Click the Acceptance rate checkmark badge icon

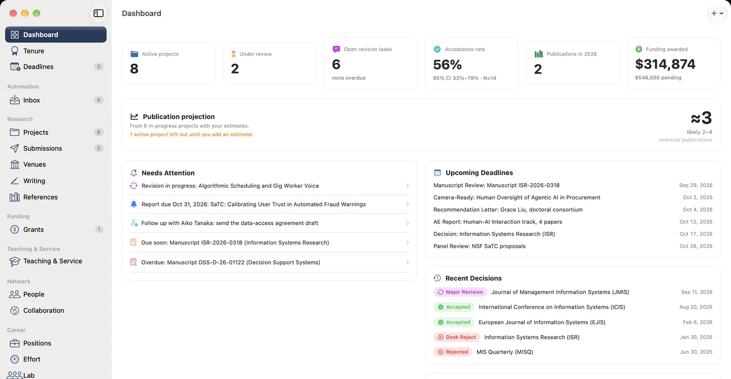tap(437, 49)
